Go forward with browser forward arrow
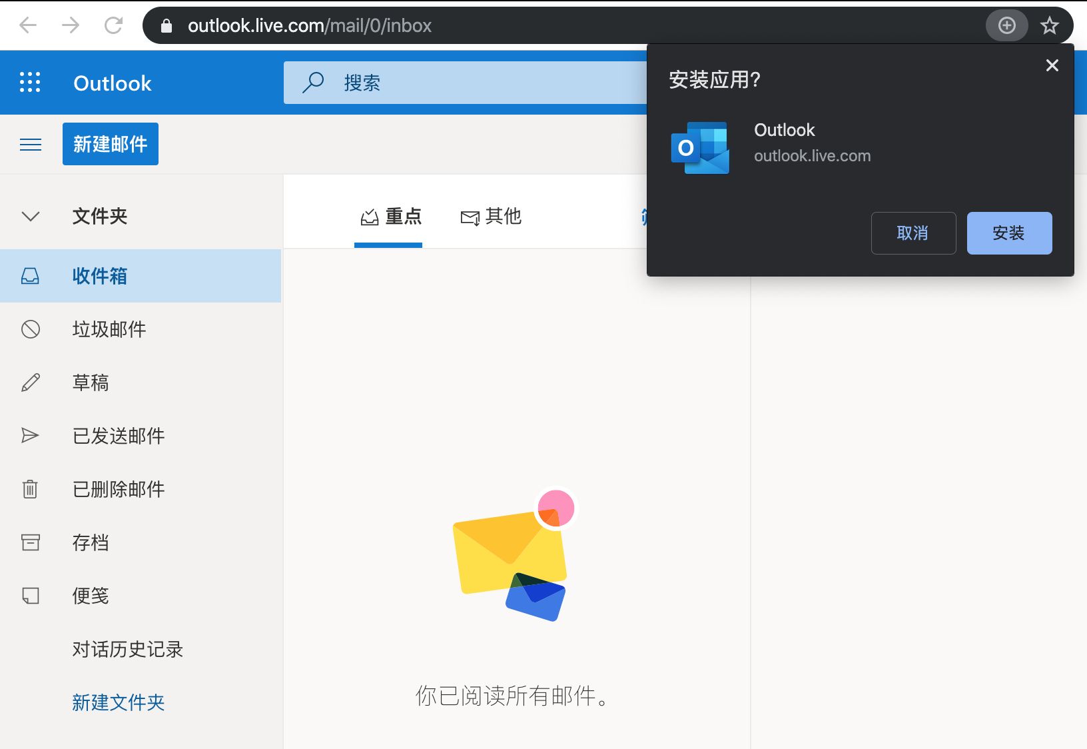Screen dimensions: 1087x749 coord(71,25)
